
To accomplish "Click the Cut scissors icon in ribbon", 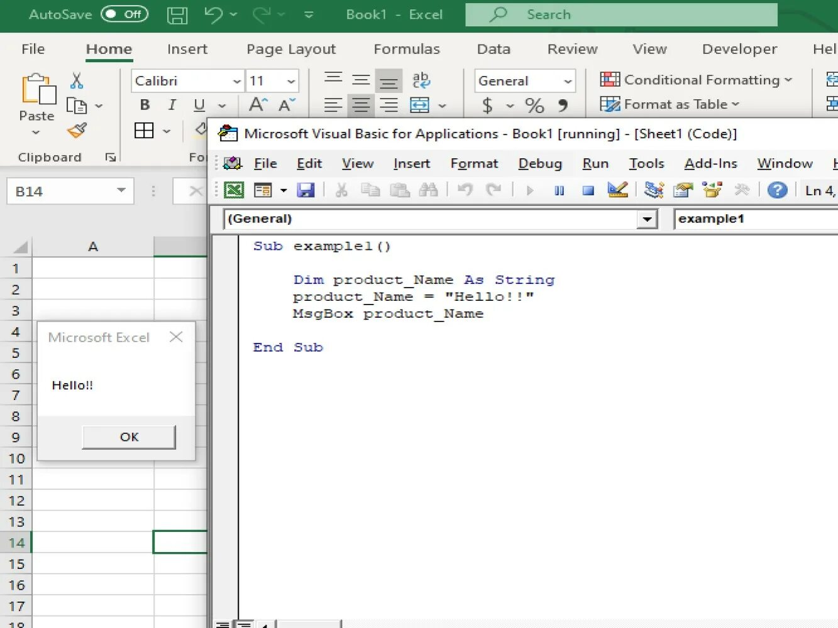I will [77, 80].
